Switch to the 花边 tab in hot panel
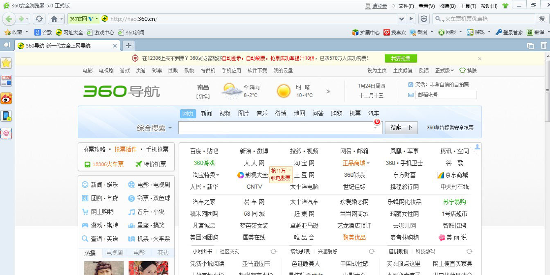Screen dimensions: 550x275 163,252
